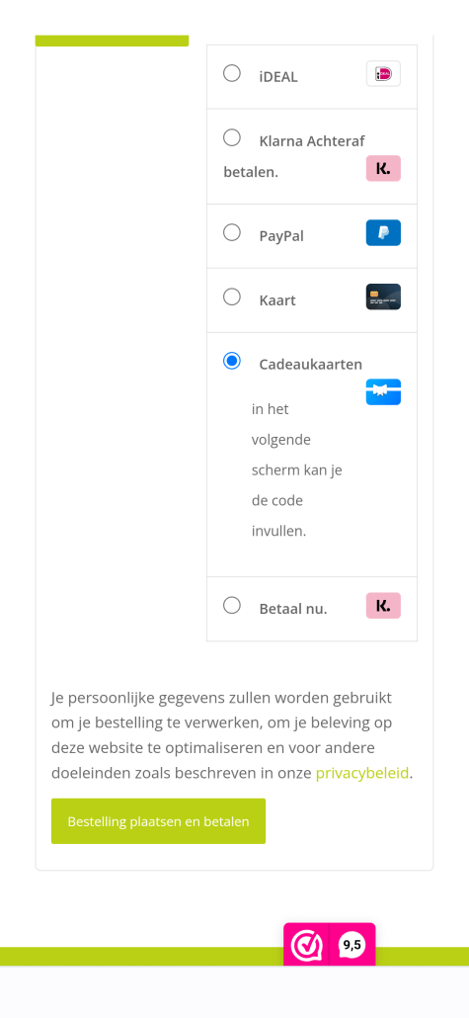Click the selected Cadeaukaarten radio button
The height and width of the screenshot is (1018, 469).
click(x=232, y=361)
